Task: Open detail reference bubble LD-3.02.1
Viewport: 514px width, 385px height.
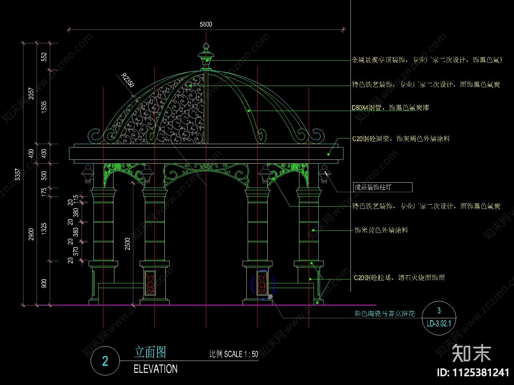Action: tap(439, 318)
